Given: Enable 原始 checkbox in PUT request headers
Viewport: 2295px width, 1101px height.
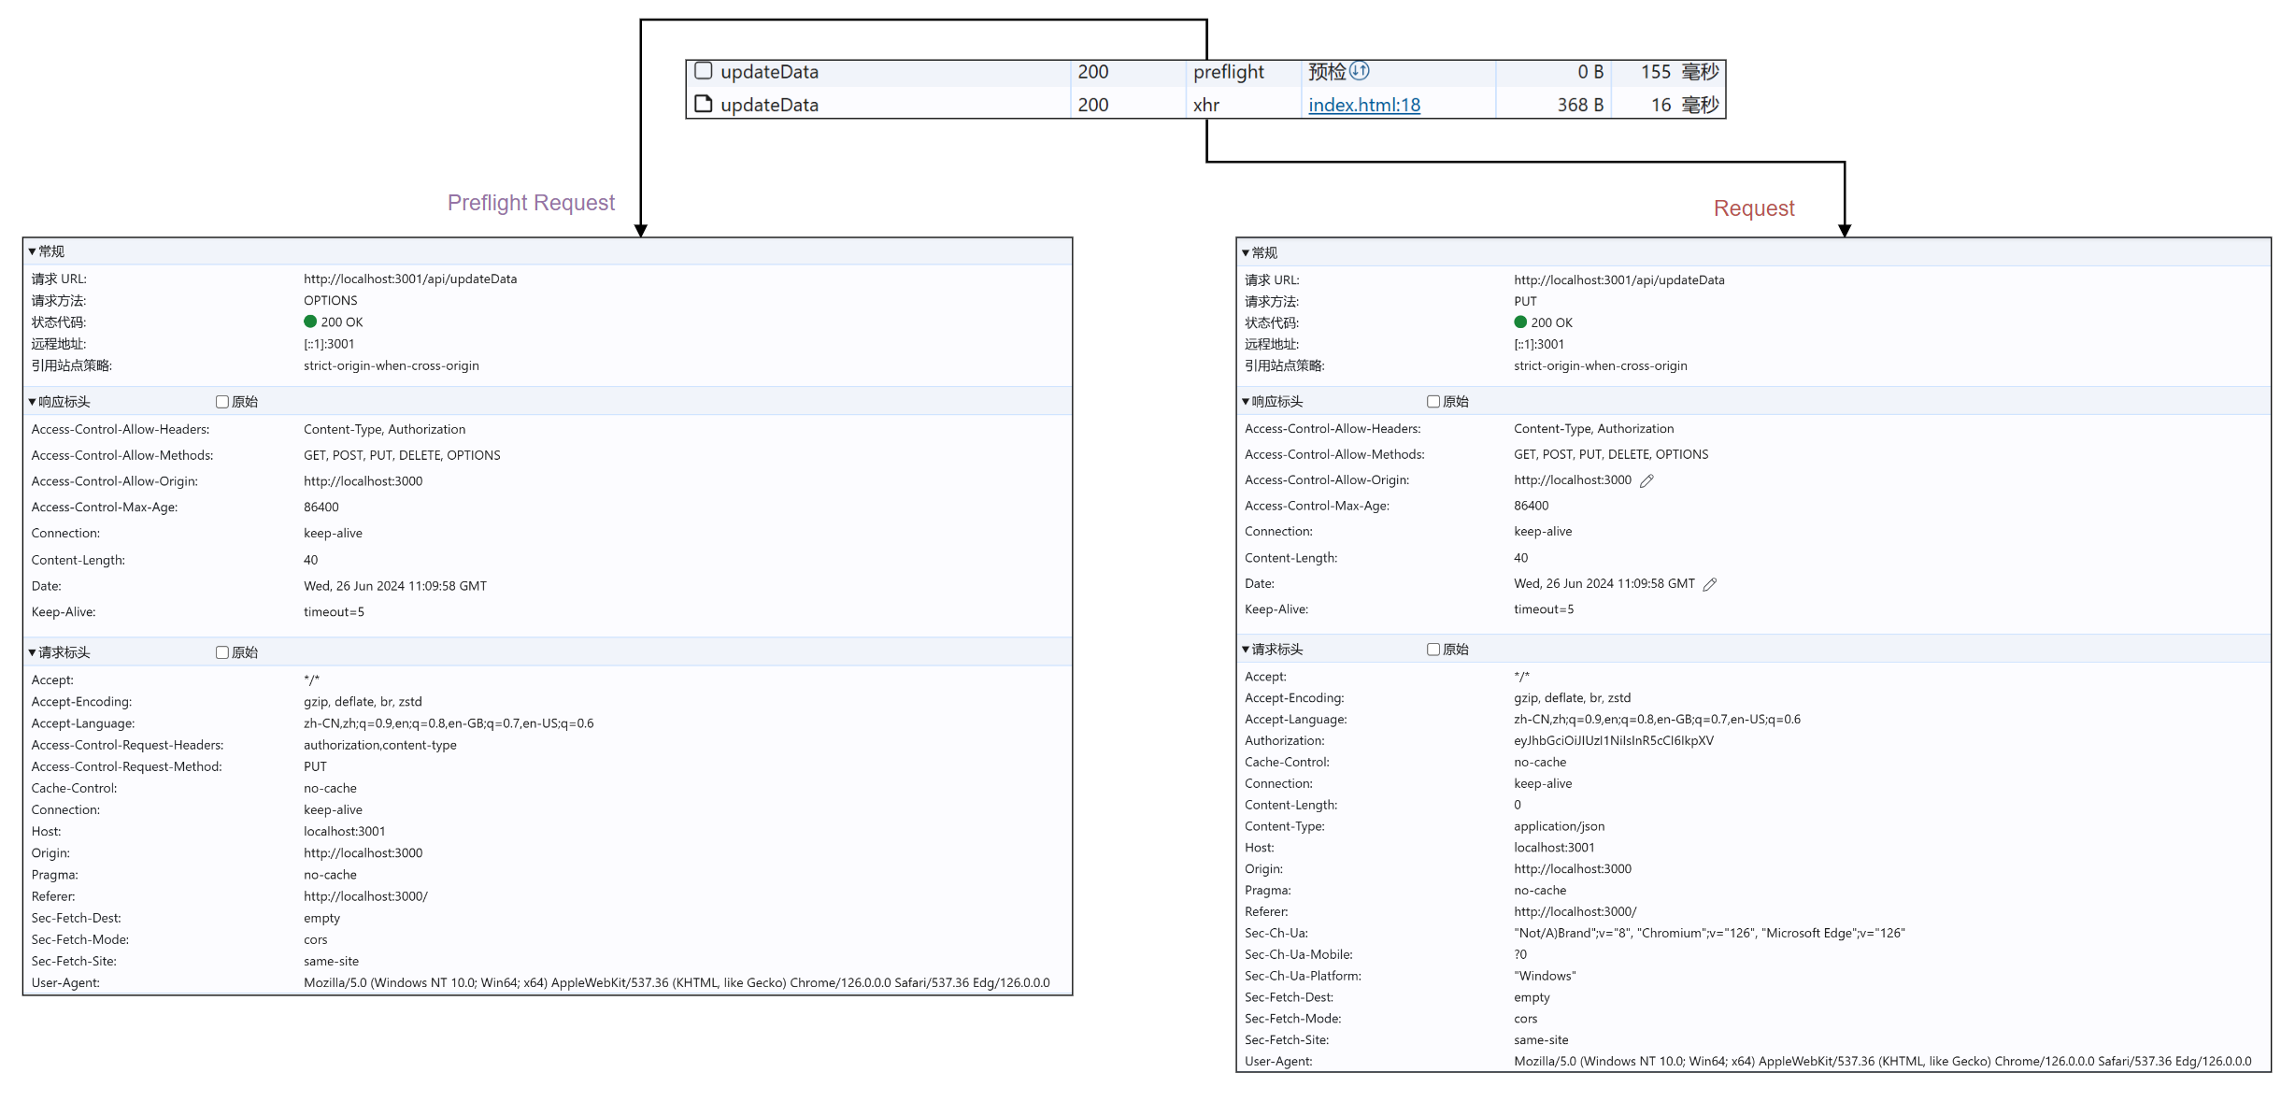Looking at the screenshot, I should pyautogui.click(x=1433, y=650).
